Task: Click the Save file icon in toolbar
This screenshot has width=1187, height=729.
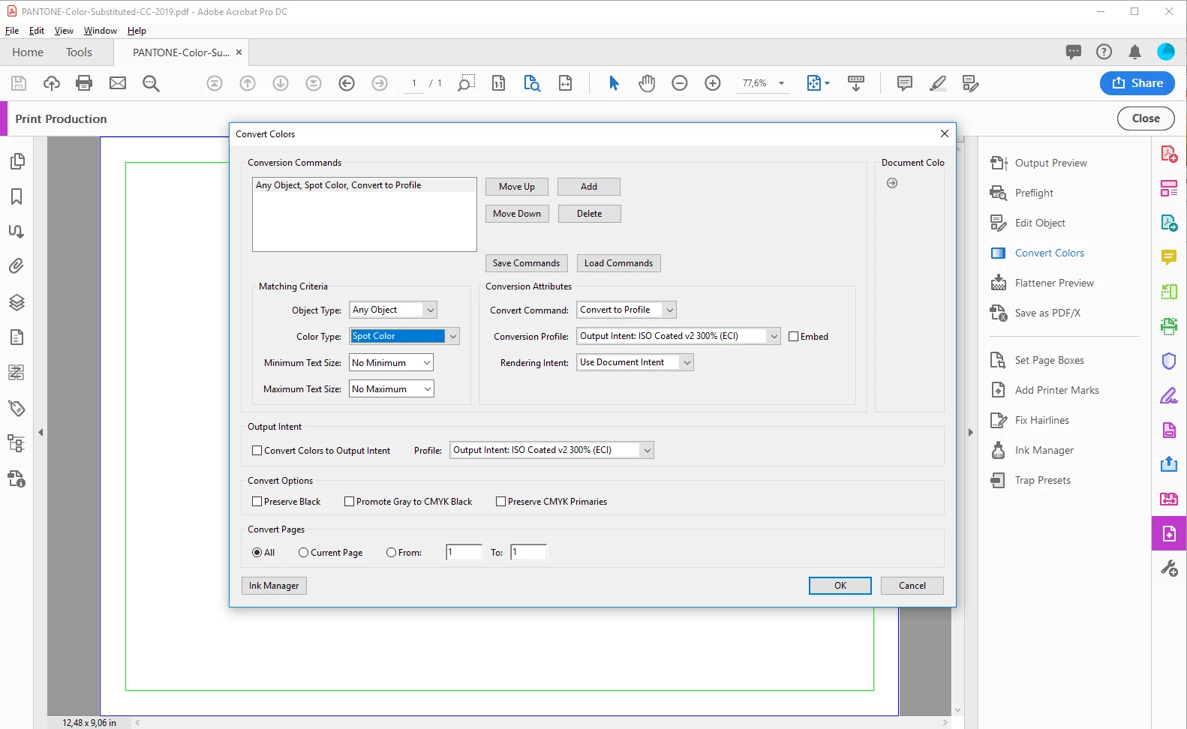Action: pyautogui.click(x=19, y=83)
